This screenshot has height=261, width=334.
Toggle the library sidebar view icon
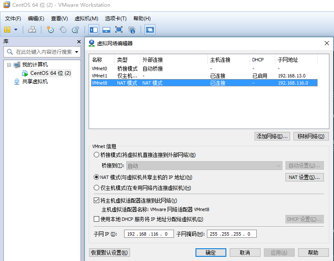93,30
